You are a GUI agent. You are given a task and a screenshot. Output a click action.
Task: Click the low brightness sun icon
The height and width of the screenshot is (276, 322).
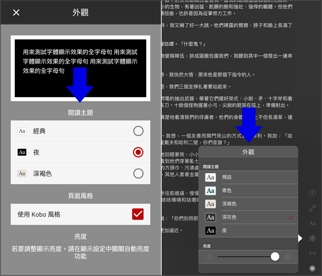tap(209, 257)
